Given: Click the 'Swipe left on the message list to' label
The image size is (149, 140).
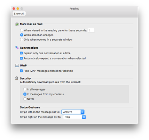Looking at the screenshot, I should (x=40, y=112).
